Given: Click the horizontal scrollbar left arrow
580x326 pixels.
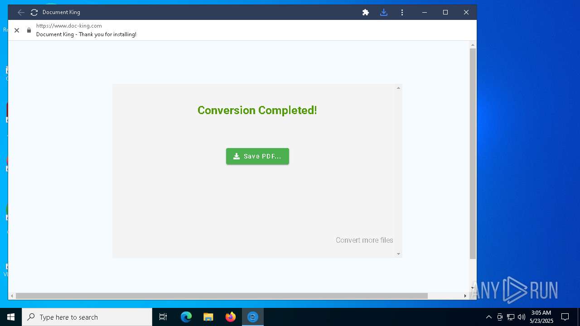Looking at the screenshot, I should coord(12,296).
